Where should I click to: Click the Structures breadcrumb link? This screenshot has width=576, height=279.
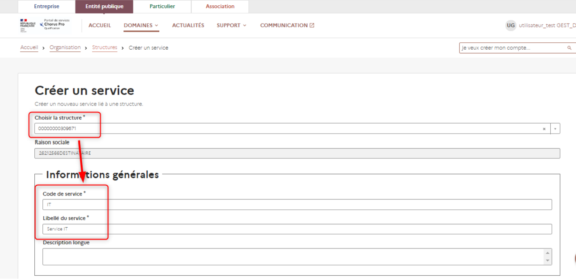click(x=105, y=48)
